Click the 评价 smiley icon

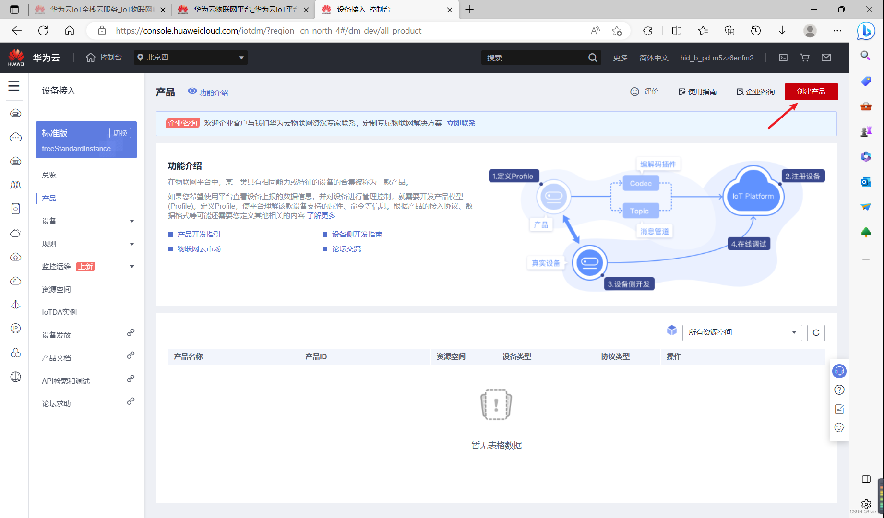[x=634, y=92]
